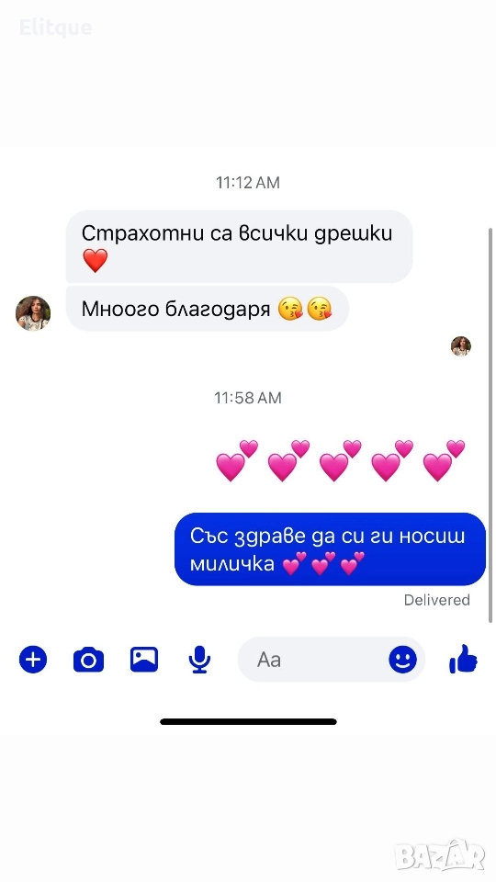Click the 'Delivered' status label
This screenshot has height=882, width=496.
(x=437, y=600)
